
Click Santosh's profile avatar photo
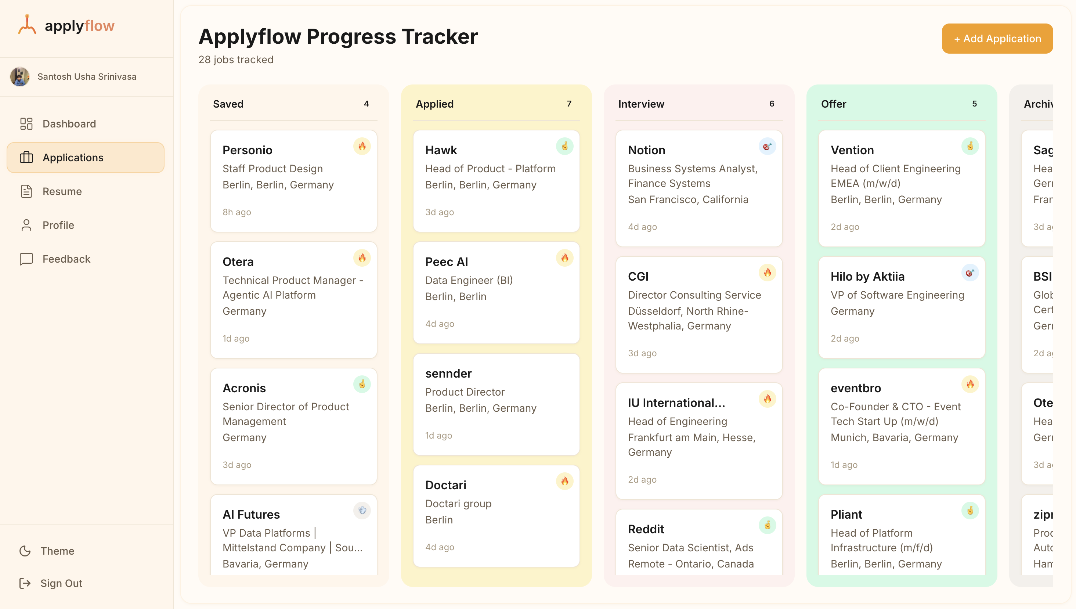pyautogui.click(x=20, y=76)
